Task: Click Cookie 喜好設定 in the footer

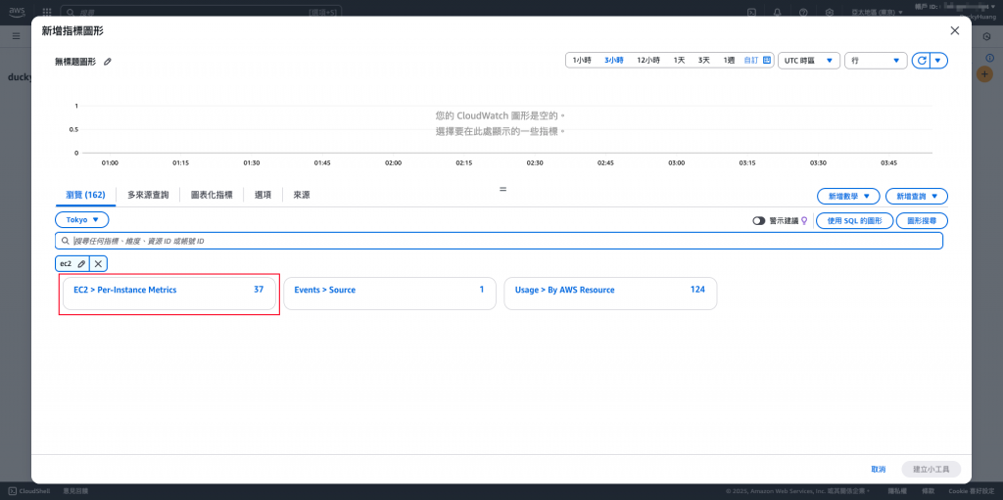Action: 972,491
